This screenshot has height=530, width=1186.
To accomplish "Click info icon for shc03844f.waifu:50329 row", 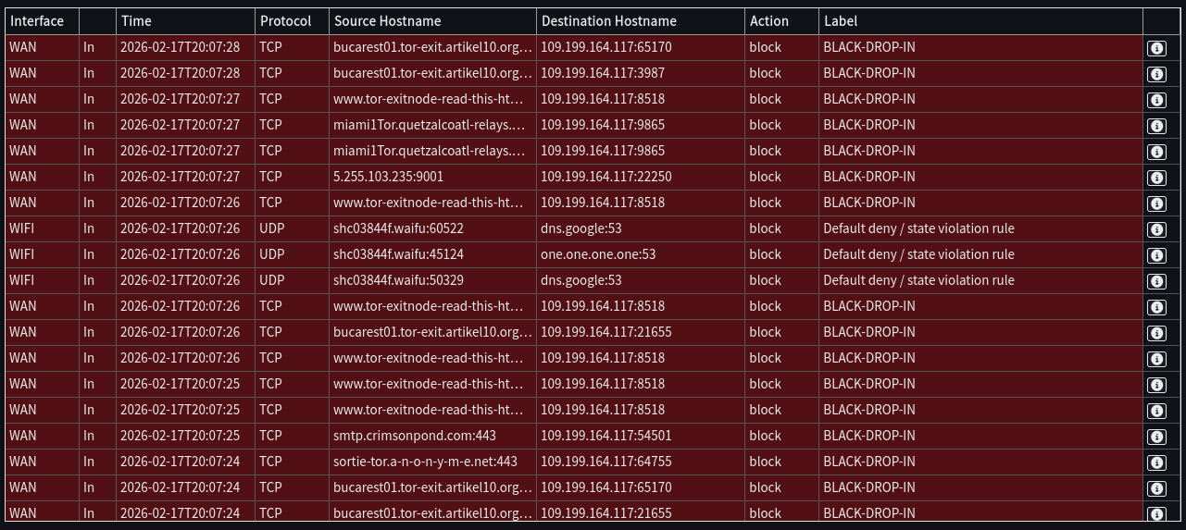I will pos(1155,281).
